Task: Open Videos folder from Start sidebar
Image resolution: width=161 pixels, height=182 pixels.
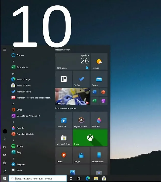Action: 5,155
